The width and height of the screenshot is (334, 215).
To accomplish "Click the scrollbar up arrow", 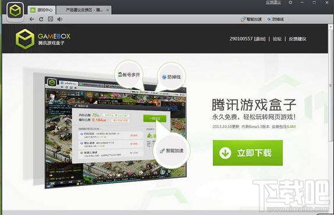I will click(331, 27).
